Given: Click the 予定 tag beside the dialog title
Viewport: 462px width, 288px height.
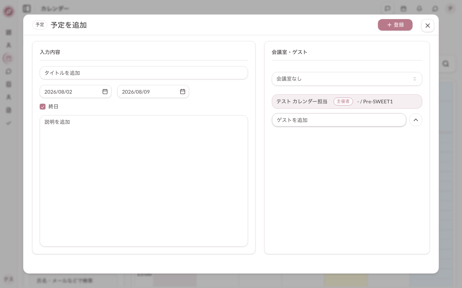Looking at the screenshot, I should [x=40, y=25].
